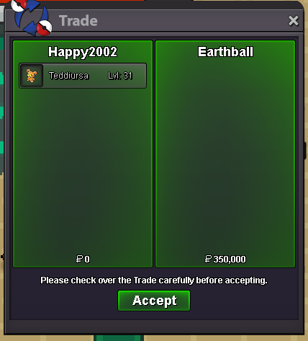Accept the trade with the Accept button

click(154, 301)
